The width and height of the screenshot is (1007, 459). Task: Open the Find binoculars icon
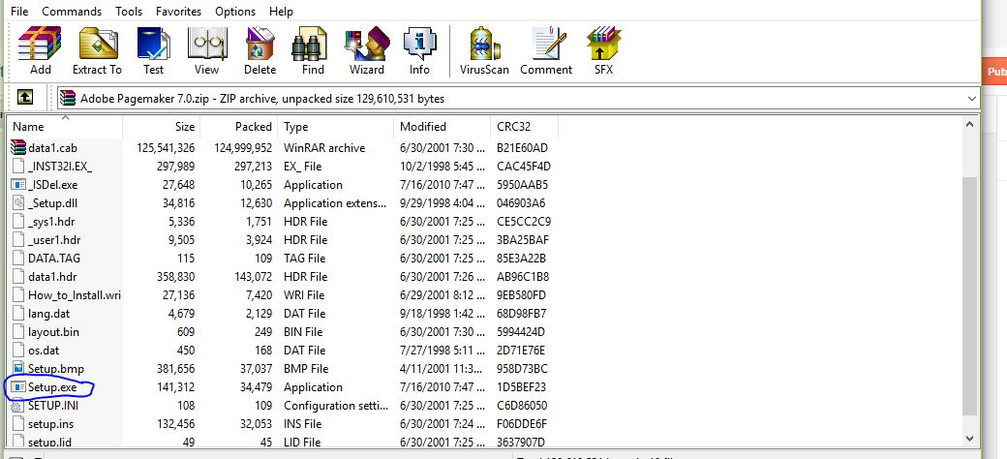coord(313,50)
